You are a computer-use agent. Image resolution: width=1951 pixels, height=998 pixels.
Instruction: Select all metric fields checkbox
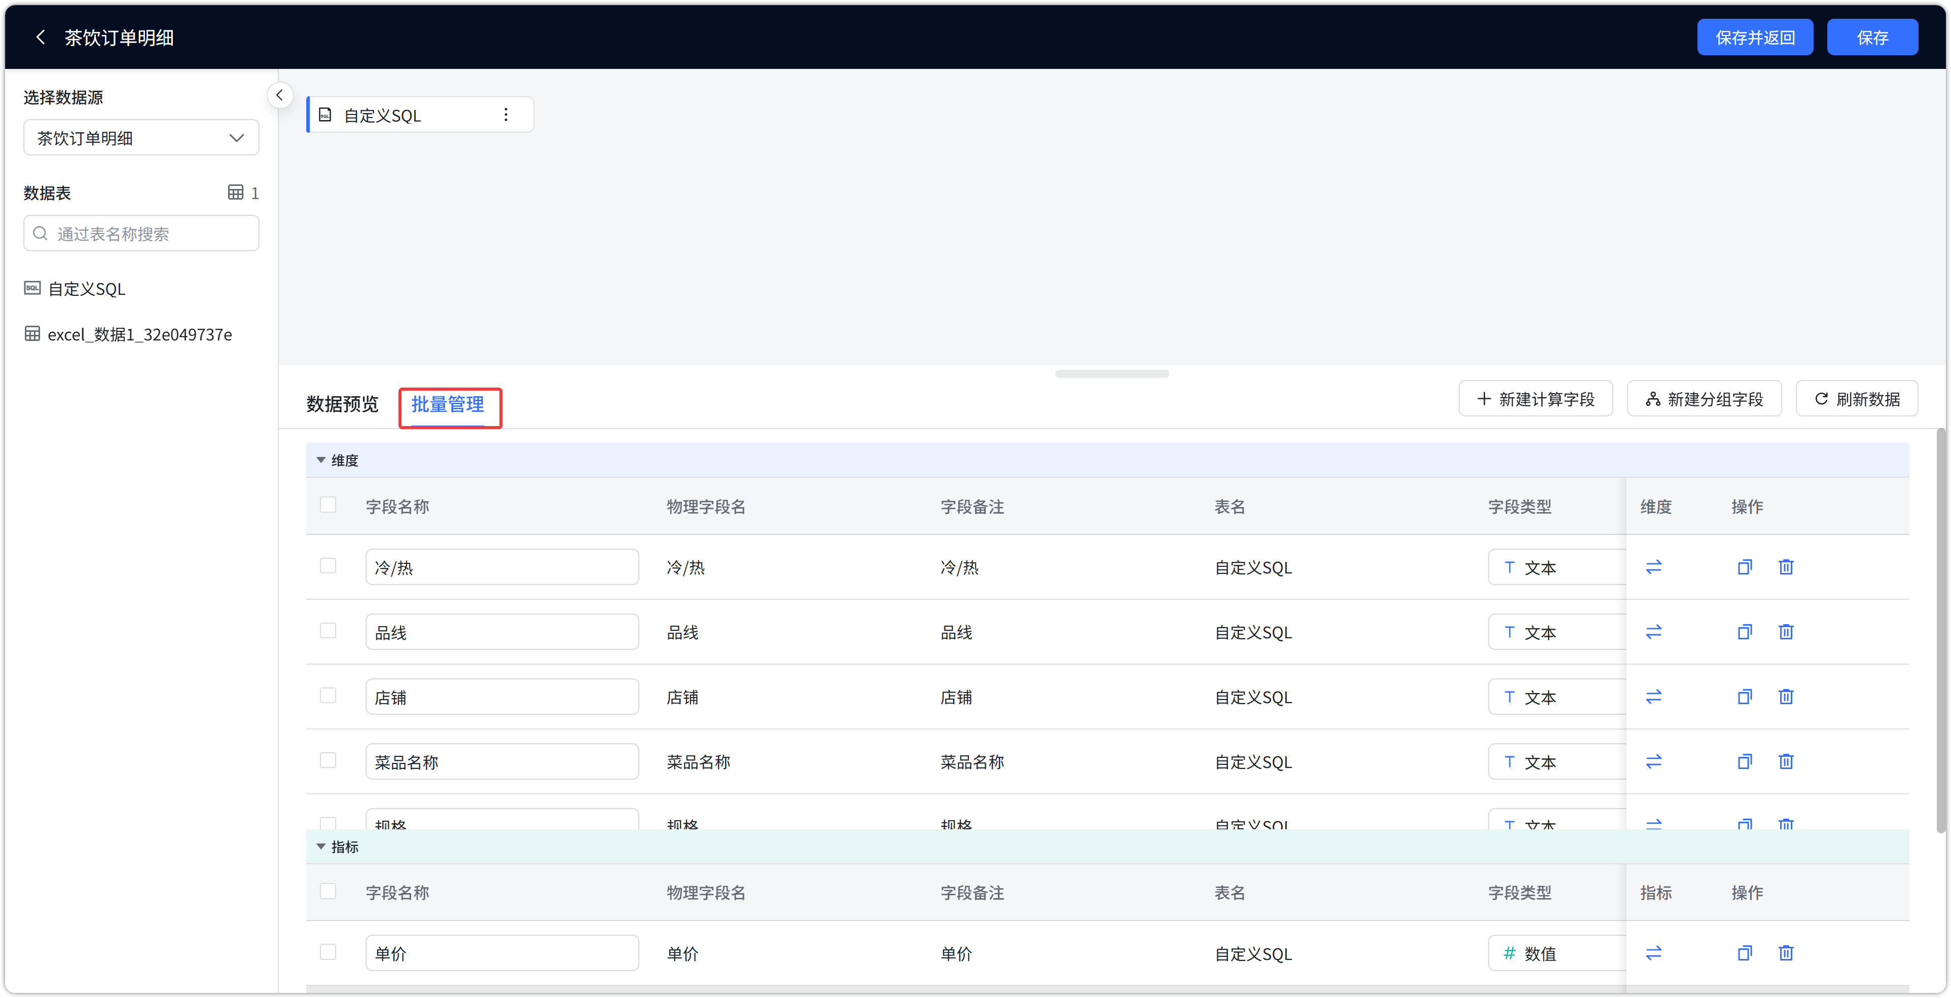pyautogui.click(x=328, y=892)
